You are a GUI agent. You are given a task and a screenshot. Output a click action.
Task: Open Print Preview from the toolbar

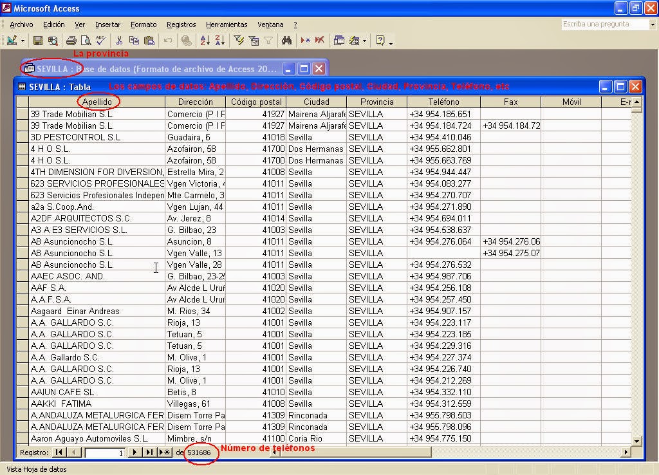click(86, 41)
